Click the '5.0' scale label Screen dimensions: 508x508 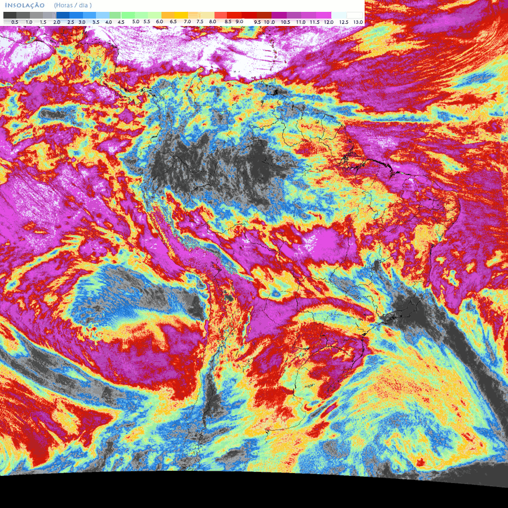[x=135, y=21]
